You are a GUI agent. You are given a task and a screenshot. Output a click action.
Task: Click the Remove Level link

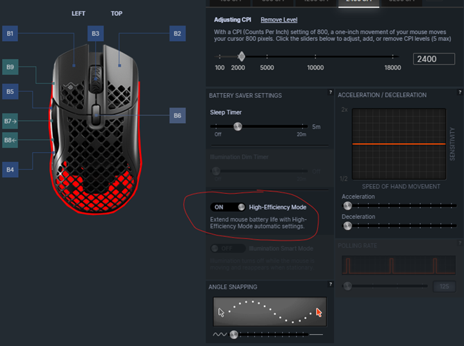pyautogui.click(x=279, y=20)
